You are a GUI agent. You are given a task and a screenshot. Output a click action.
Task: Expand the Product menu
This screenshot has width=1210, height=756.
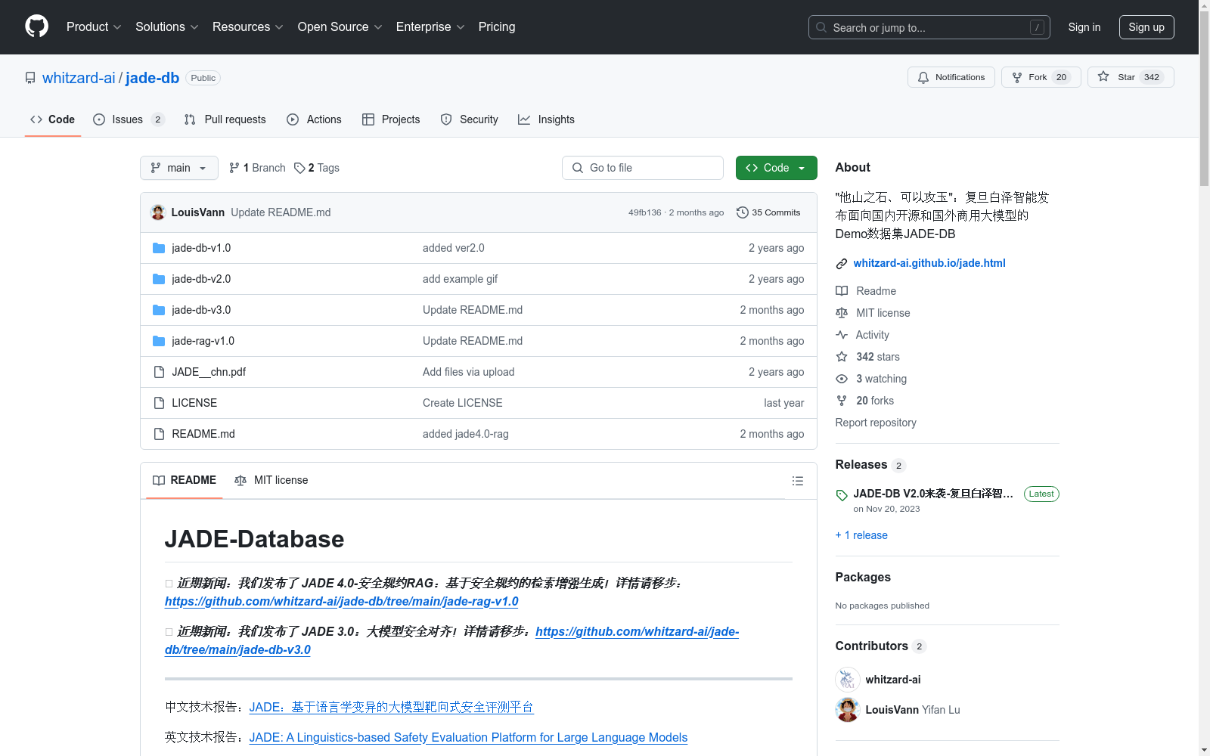coord(94,26)
